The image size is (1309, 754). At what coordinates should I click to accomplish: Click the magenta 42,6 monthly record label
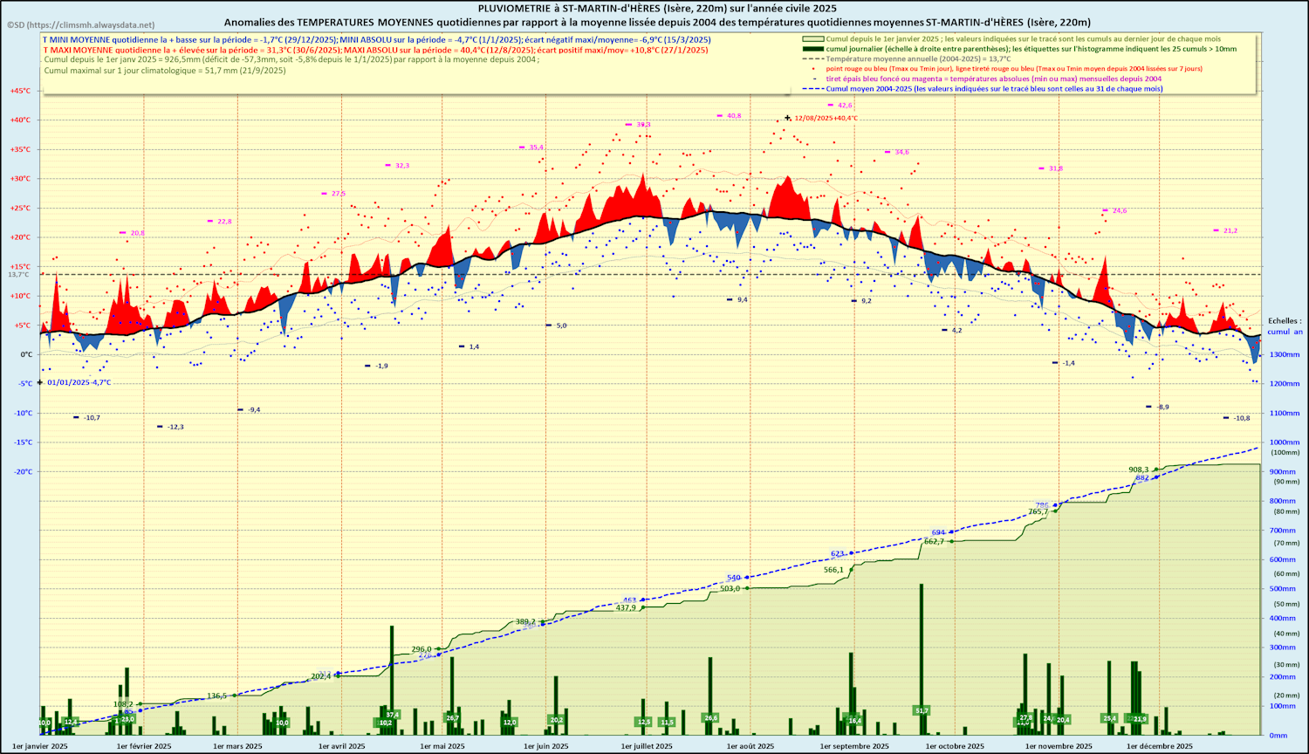click(x=845, y=106)
